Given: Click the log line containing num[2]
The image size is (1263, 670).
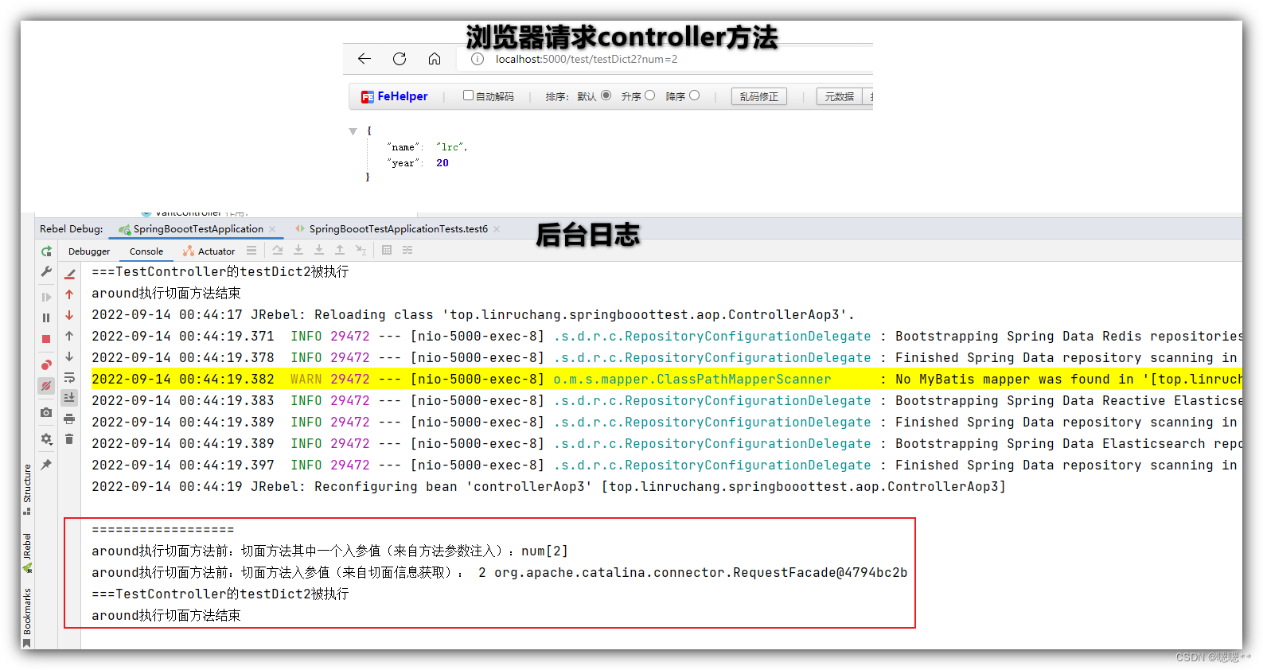Looking at the screenshot, I should 329,551.
